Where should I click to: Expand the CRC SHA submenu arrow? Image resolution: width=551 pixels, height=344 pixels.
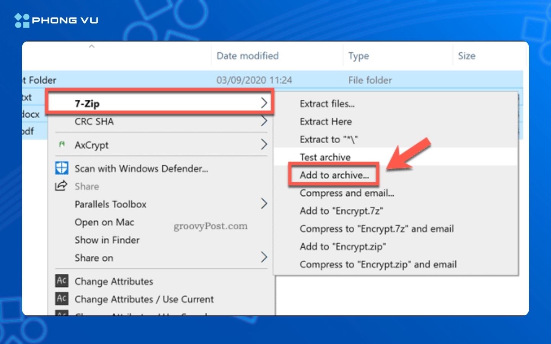(x=264, y=121)
